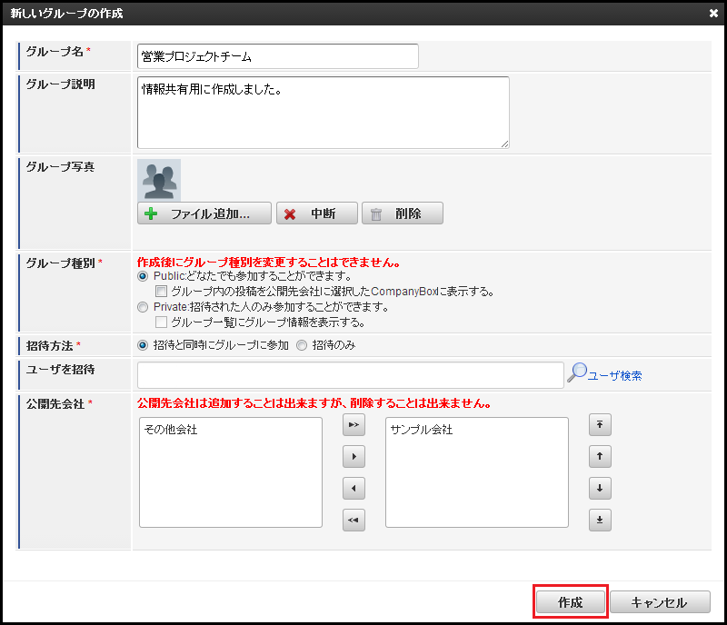
Task: Click the move-up arrow button
Action: coord(600,456)
